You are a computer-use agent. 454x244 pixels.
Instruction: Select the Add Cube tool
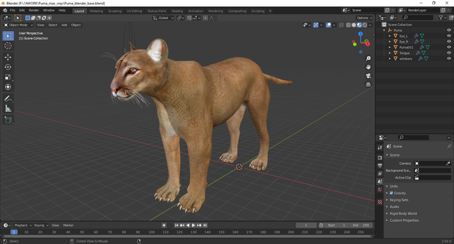8,120
